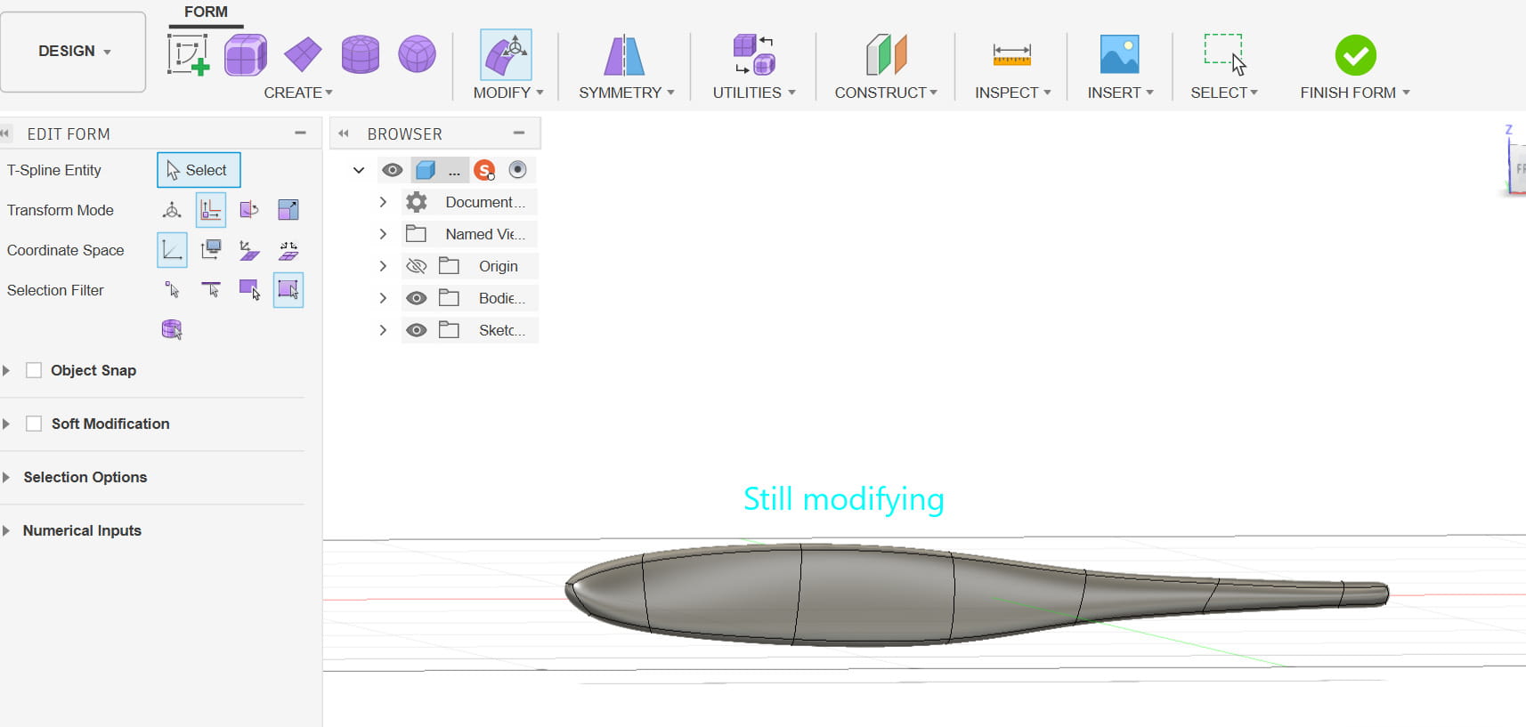Open the MODIFY menu
The image size is (1526, 727).
coord(508,93)
